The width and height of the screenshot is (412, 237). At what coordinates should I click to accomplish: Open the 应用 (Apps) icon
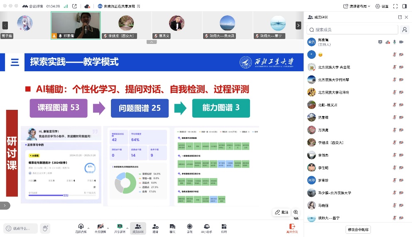pyautogui.click(x=224, y=228)
